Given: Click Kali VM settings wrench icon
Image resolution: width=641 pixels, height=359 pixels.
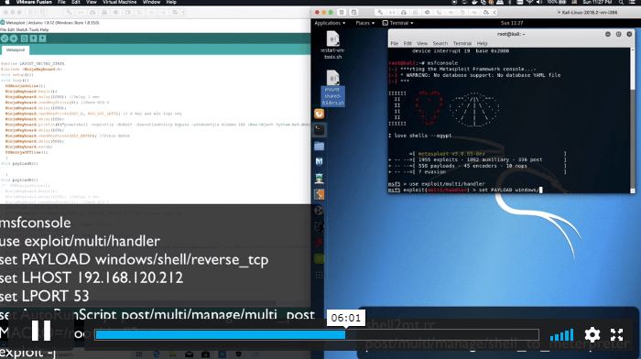Looking at the screenshot, I should [380, 12].
